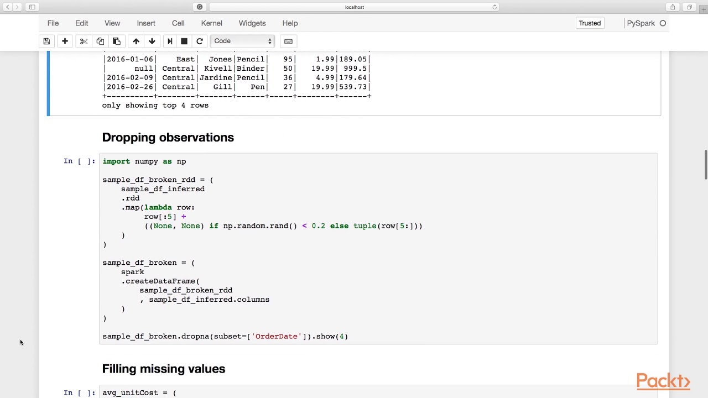Insert a cell below with plus icon
The height and width of the screenshot is (398, 708).
65,41
